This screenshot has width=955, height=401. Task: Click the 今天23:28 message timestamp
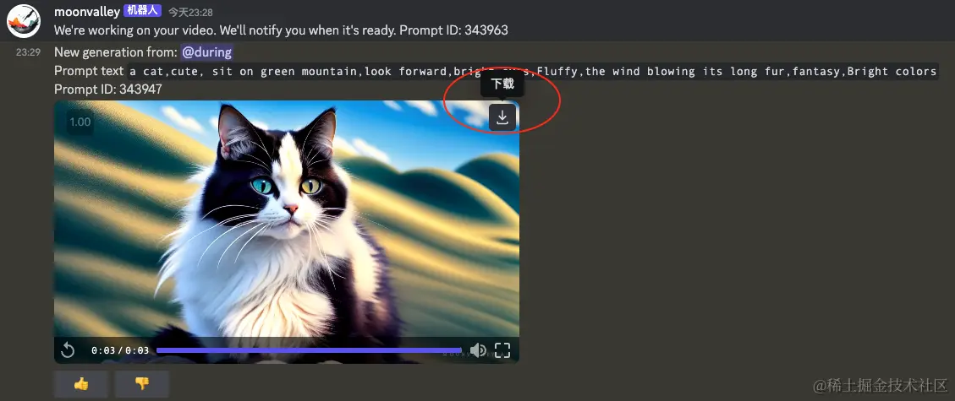coord(190,12)
